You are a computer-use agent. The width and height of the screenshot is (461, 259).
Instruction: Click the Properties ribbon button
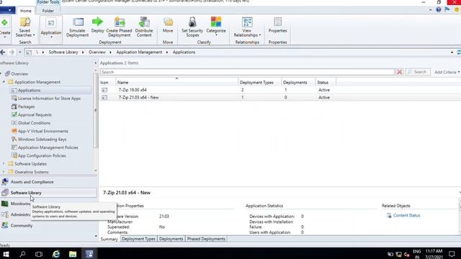[277, 25]
